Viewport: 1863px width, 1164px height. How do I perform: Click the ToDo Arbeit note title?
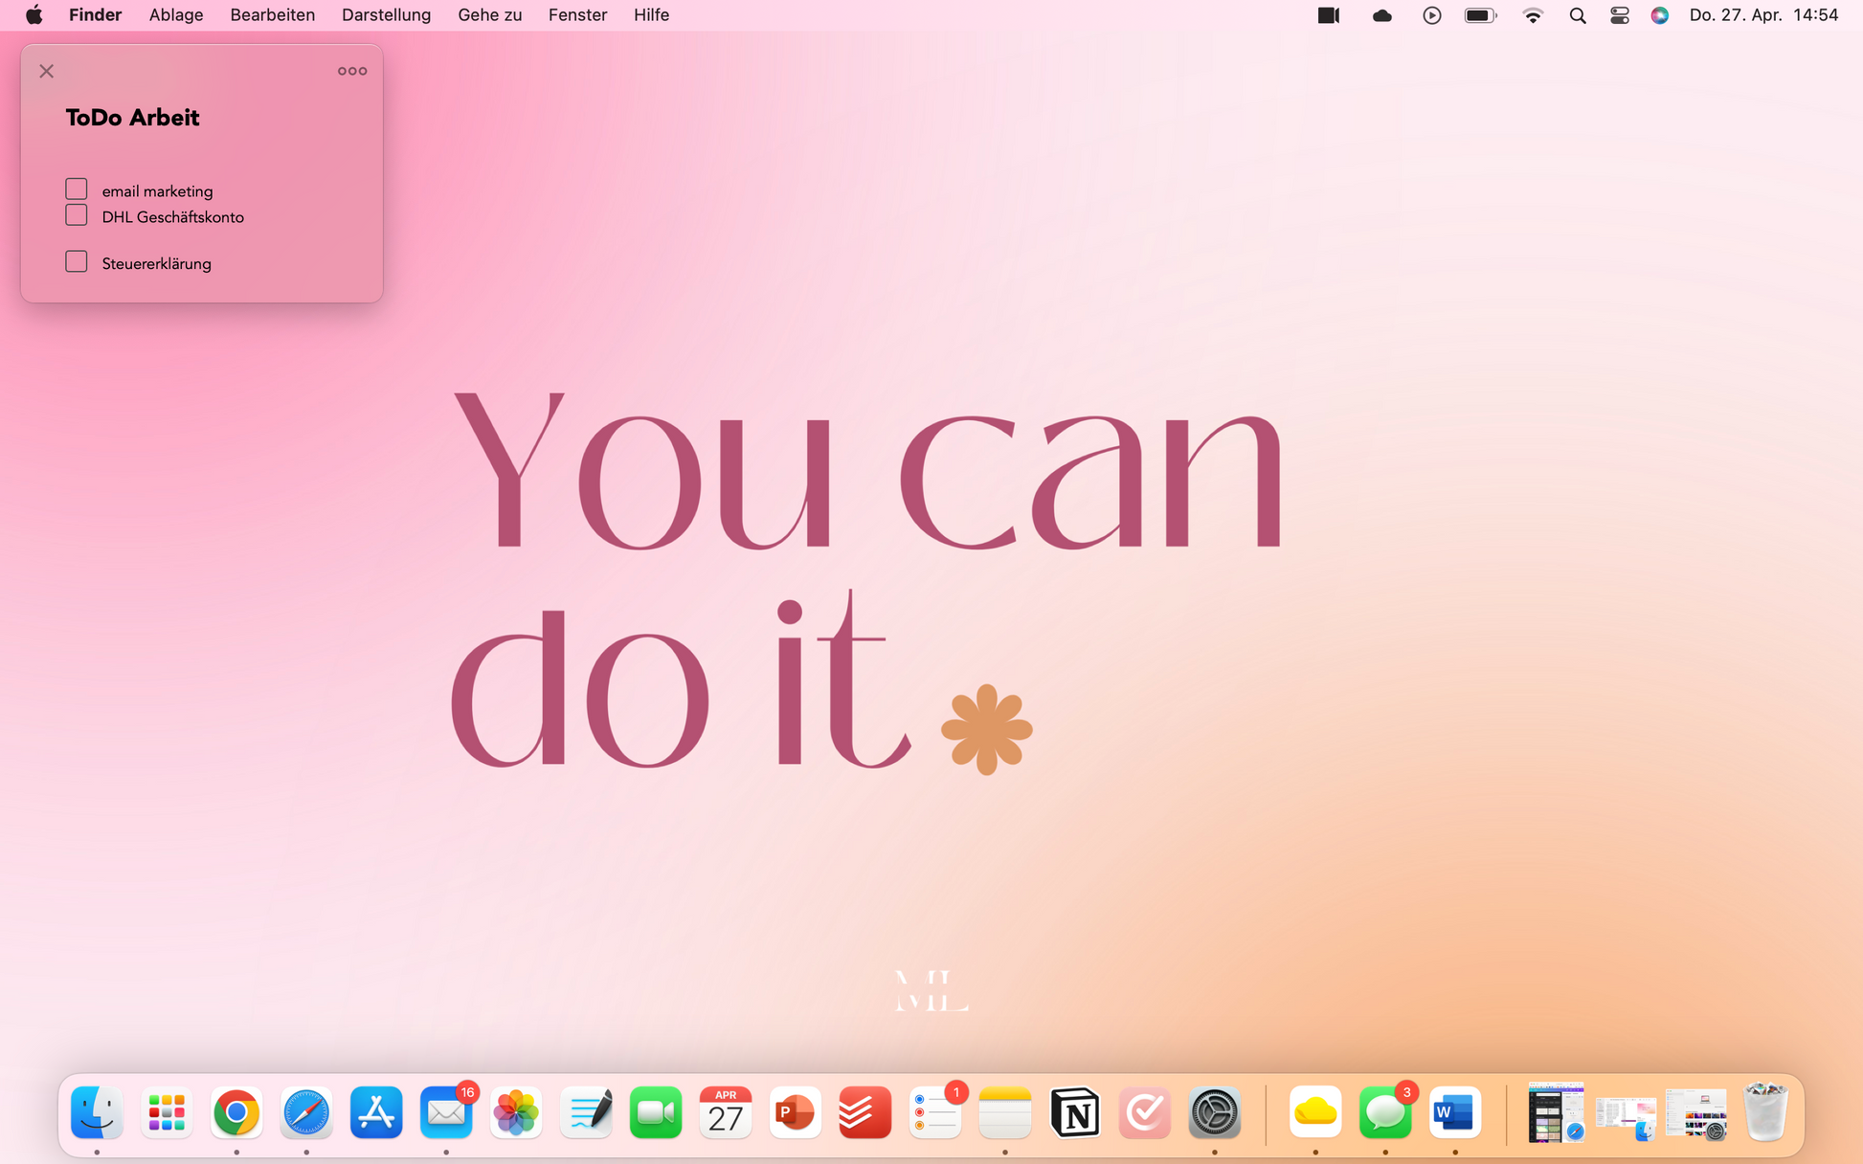[132, 118]
